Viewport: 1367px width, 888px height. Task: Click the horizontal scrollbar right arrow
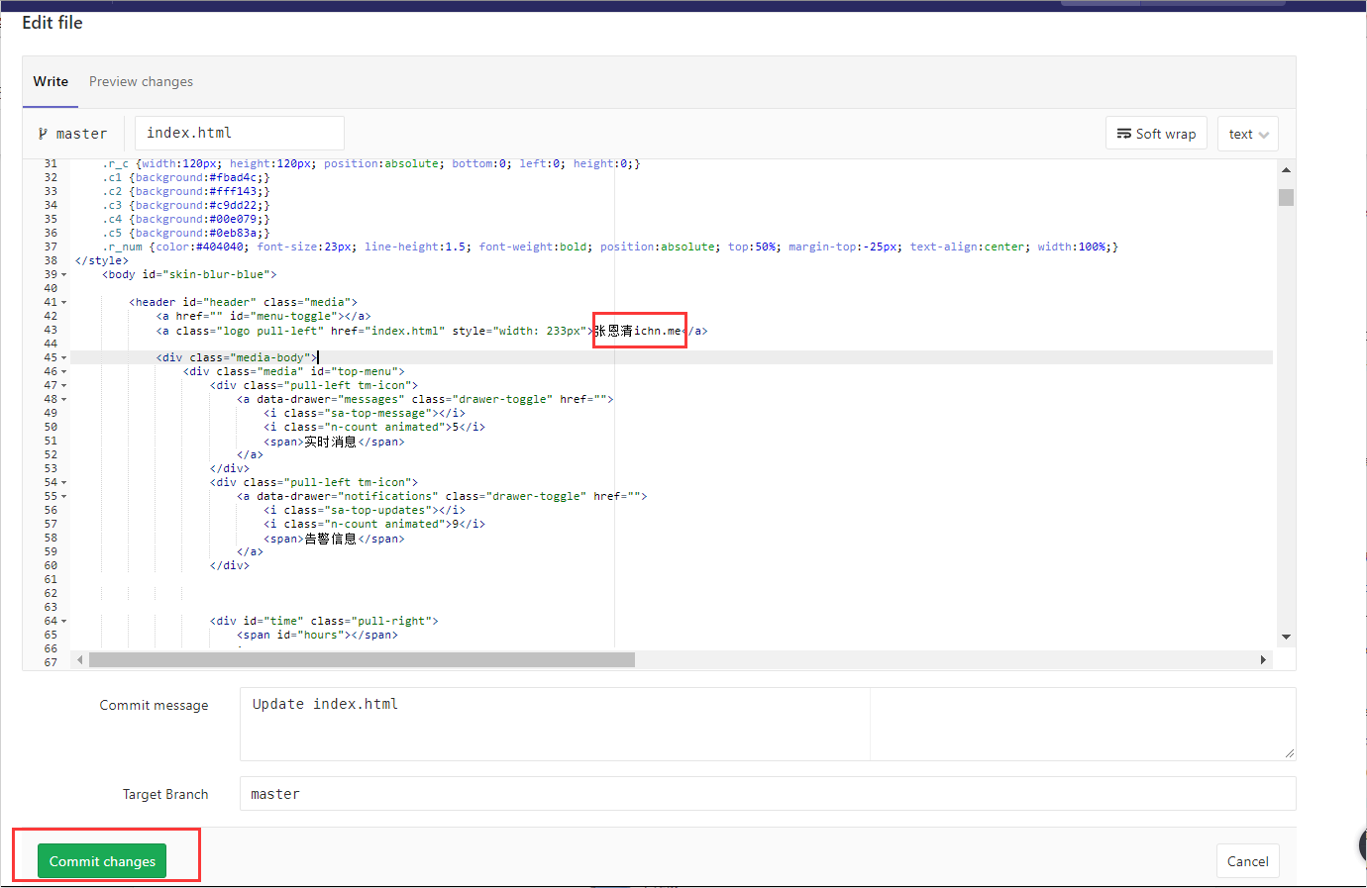coord(1263,658)
